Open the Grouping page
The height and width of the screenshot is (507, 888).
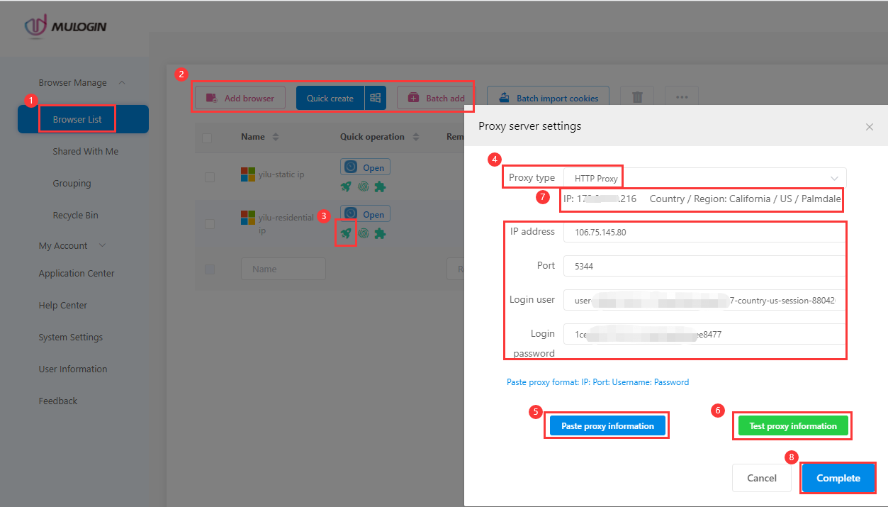(x=72, y=183)
